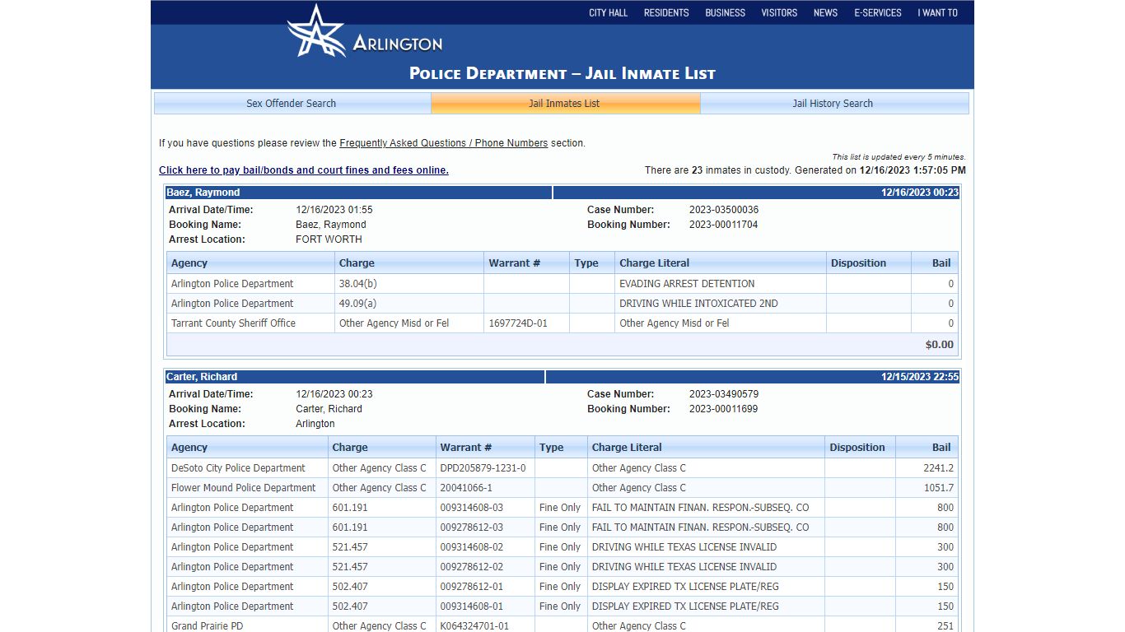Open the BUSINESS menu
Screen dimensions: 1125x632
(x=725, y=12)
